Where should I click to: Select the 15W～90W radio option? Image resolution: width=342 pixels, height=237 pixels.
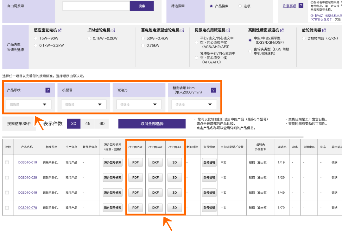(36, 39)
